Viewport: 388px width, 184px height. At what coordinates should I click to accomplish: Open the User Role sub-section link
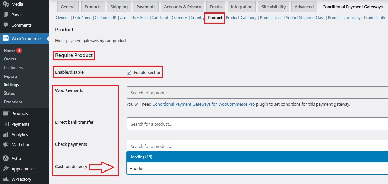[140, 18]
